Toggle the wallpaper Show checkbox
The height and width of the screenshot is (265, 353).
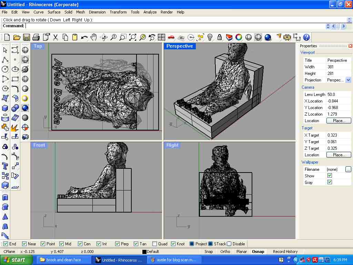[x=330, y=176]
